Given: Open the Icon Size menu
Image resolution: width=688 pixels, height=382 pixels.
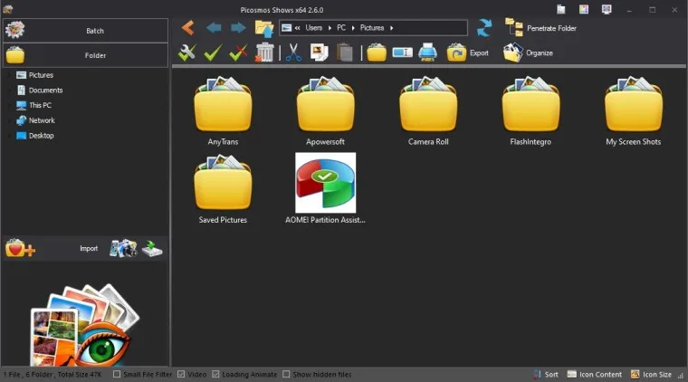Looking at the screenshot, I should 651,374.
